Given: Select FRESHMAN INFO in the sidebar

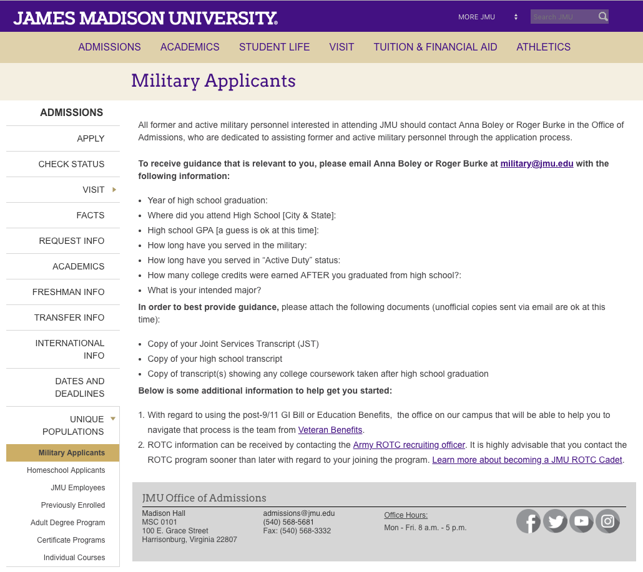Looking at the screenshot, I should pyautogui.click(x=69, y=292).
